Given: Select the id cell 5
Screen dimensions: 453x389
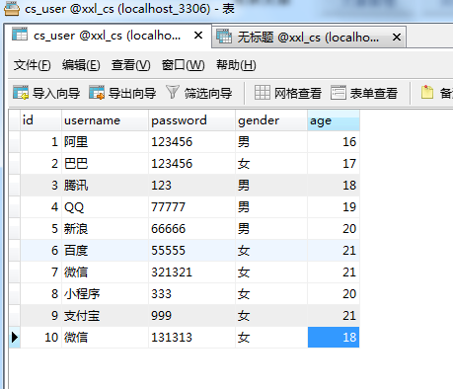Looking at the screenshot, I should 41,229.
